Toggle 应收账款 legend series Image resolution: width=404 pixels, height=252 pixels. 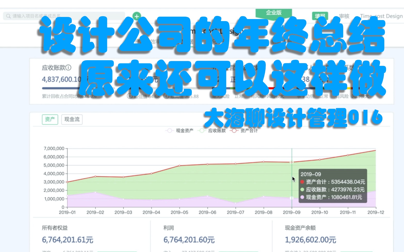(212, 131)
